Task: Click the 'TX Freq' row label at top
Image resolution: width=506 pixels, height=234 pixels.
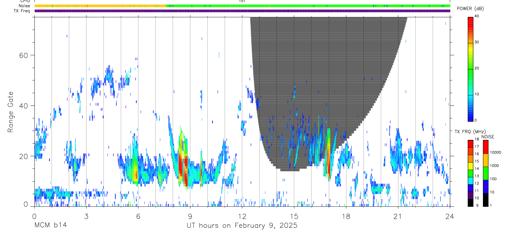Action: pos(22,11)
